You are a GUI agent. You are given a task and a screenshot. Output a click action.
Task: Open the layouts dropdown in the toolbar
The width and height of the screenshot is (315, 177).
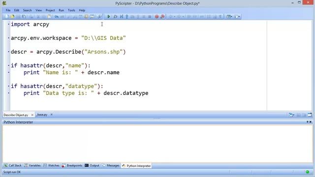pyautogui.click(x=229, y=17)
